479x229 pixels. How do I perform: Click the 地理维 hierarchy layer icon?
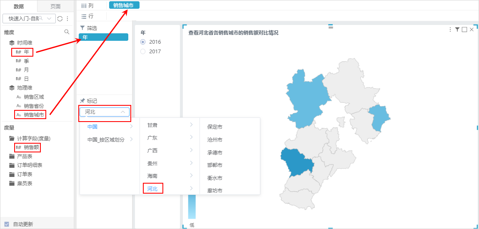pos(12,87)
